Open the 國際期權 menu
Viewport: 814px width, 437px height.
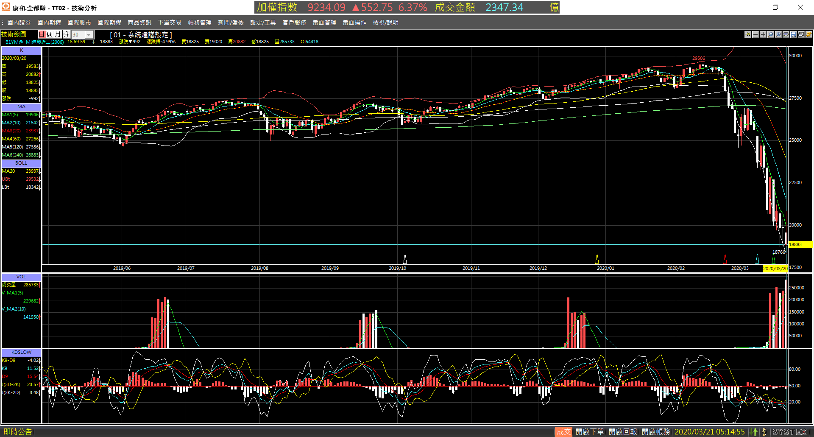(x=109, y=22)
